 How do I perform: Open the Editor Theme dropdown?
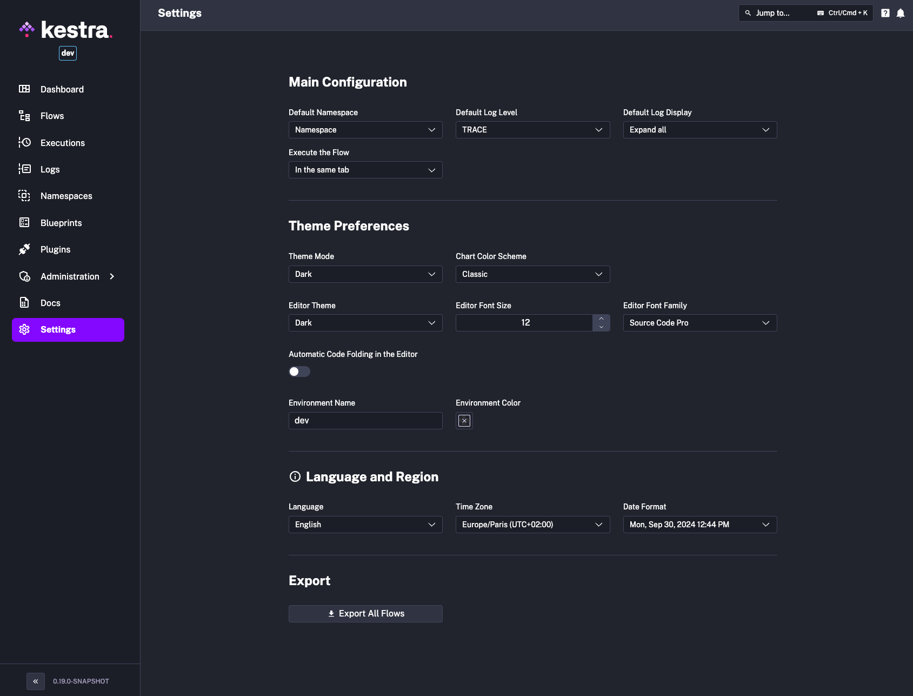click(x=365, y=323)
